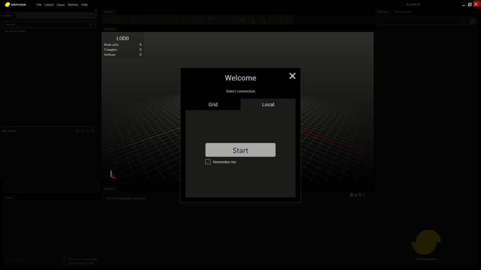Open the settings dropdown arrow in right panel

tap(473, 22)
